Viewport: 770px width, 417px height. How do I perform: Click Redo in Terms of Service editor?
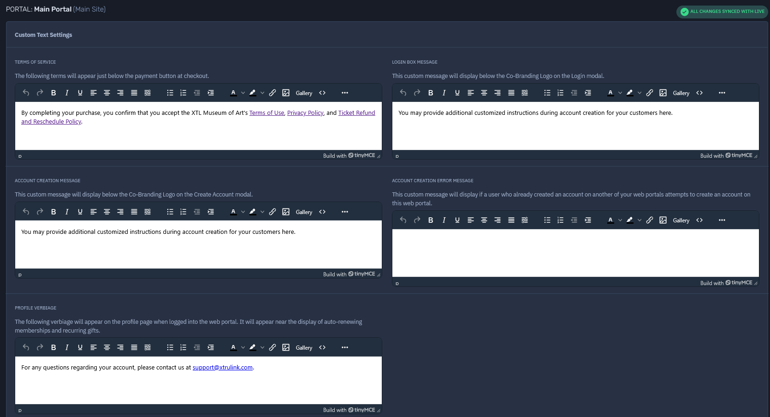[x=40, y=93]
